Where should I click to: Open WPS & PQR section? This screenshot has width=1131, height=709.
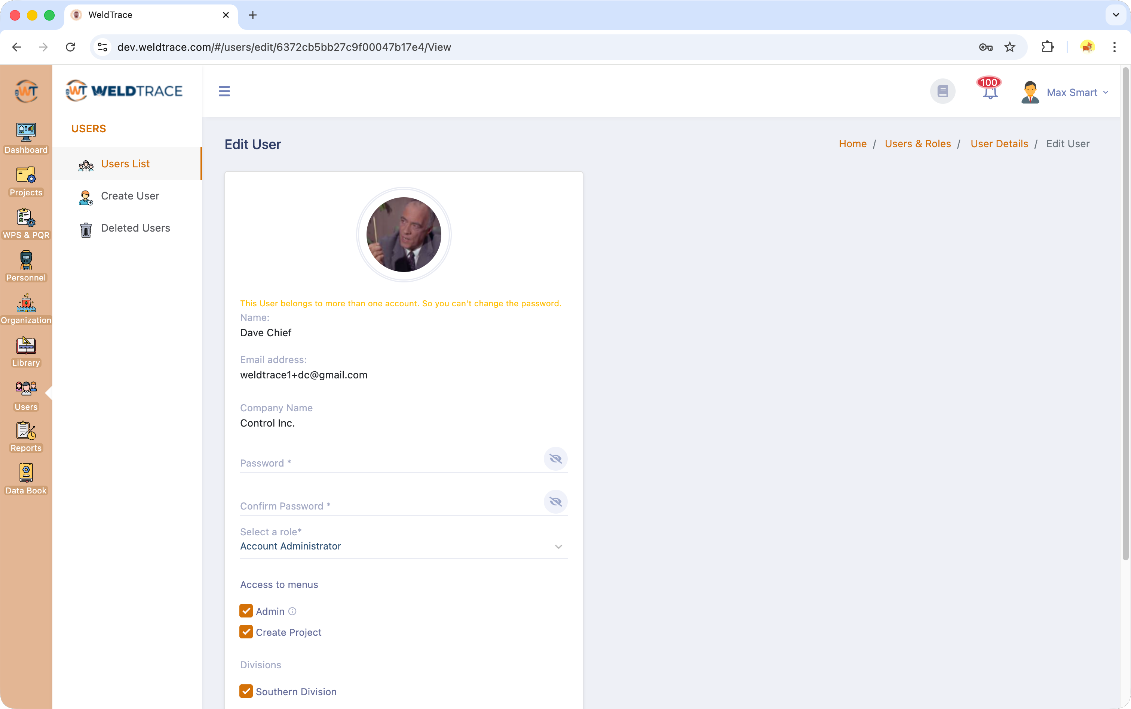click(x=26, y=223)
